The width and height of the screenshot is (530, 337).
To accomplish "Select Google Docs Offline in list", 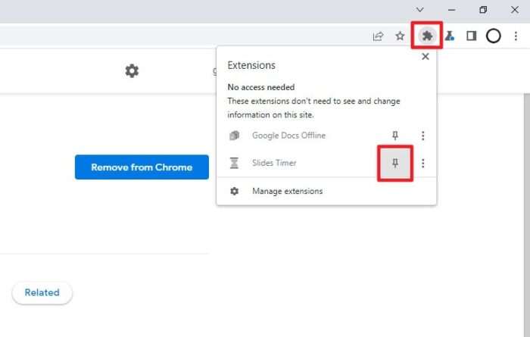I will [x=288, y=136].
